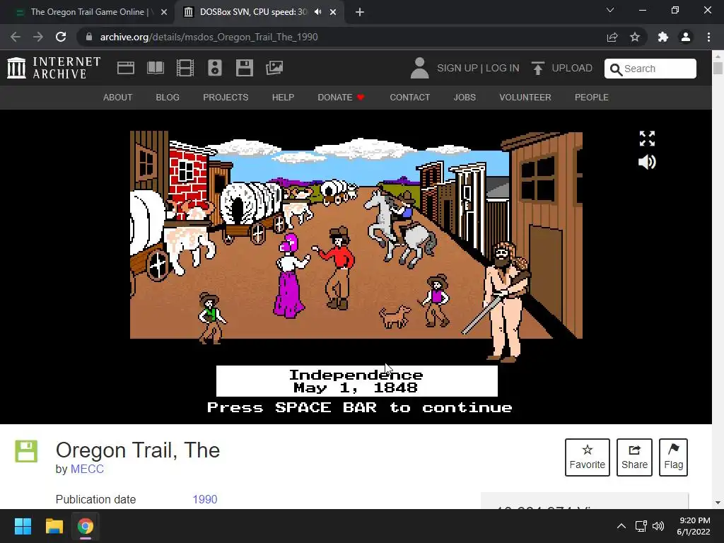Image resolution: width=724 pixels, height=543 pixels.
Task: Open a new browser tab
Action: 360,13
